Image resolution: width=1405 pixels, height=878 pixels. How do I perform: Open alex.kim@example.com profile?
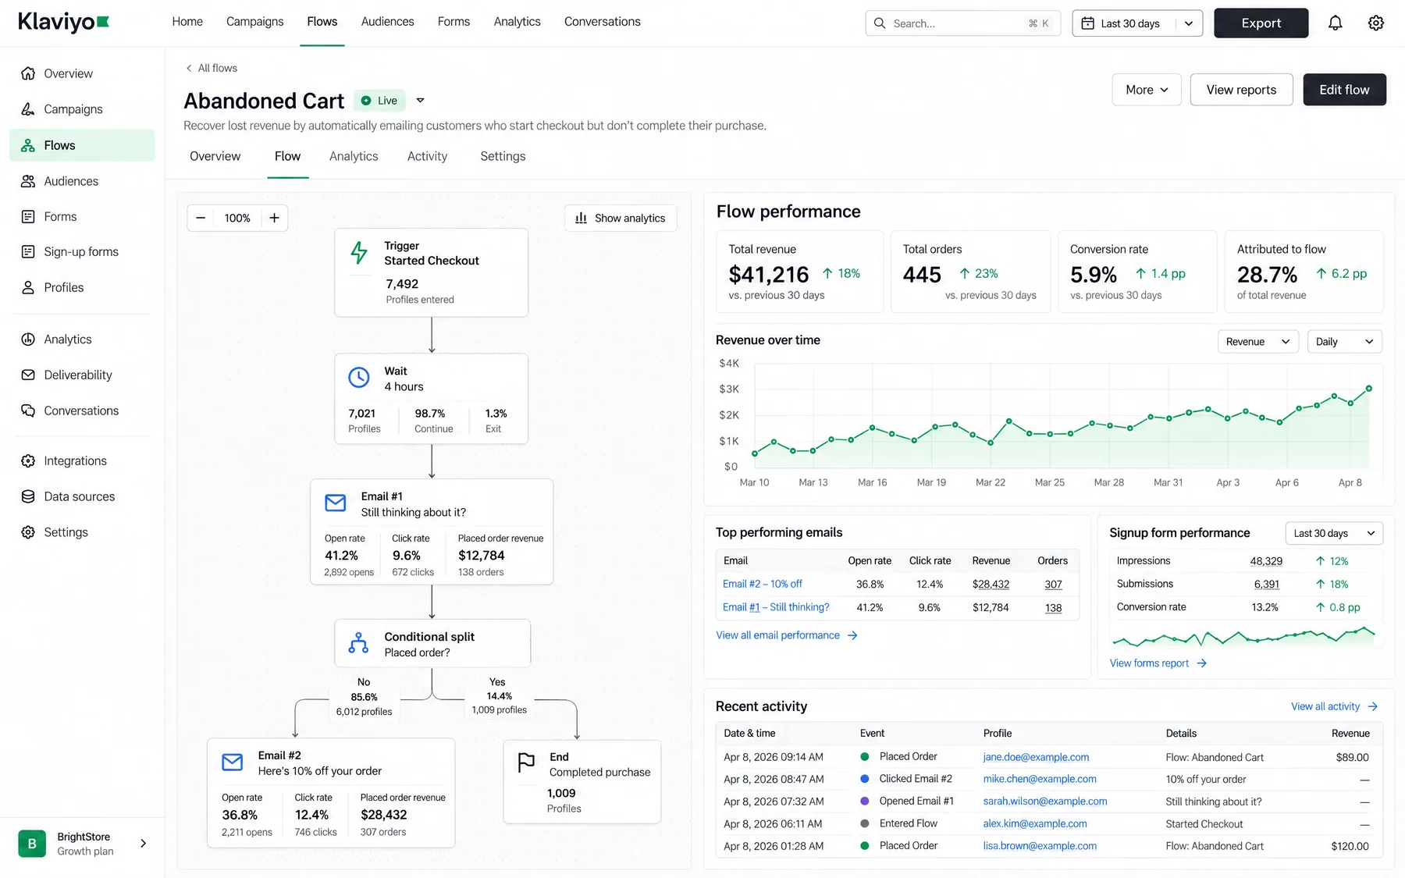[1035, 823]
